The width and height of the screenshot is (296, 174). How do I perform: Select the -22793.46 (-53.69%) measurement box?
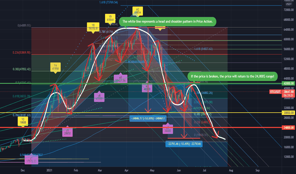[x=184, y=144]
